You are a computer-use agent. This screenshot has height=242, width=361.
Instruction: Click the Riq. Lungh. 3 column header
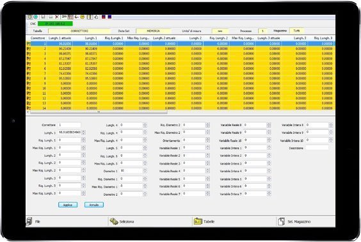tap(323, 38)
